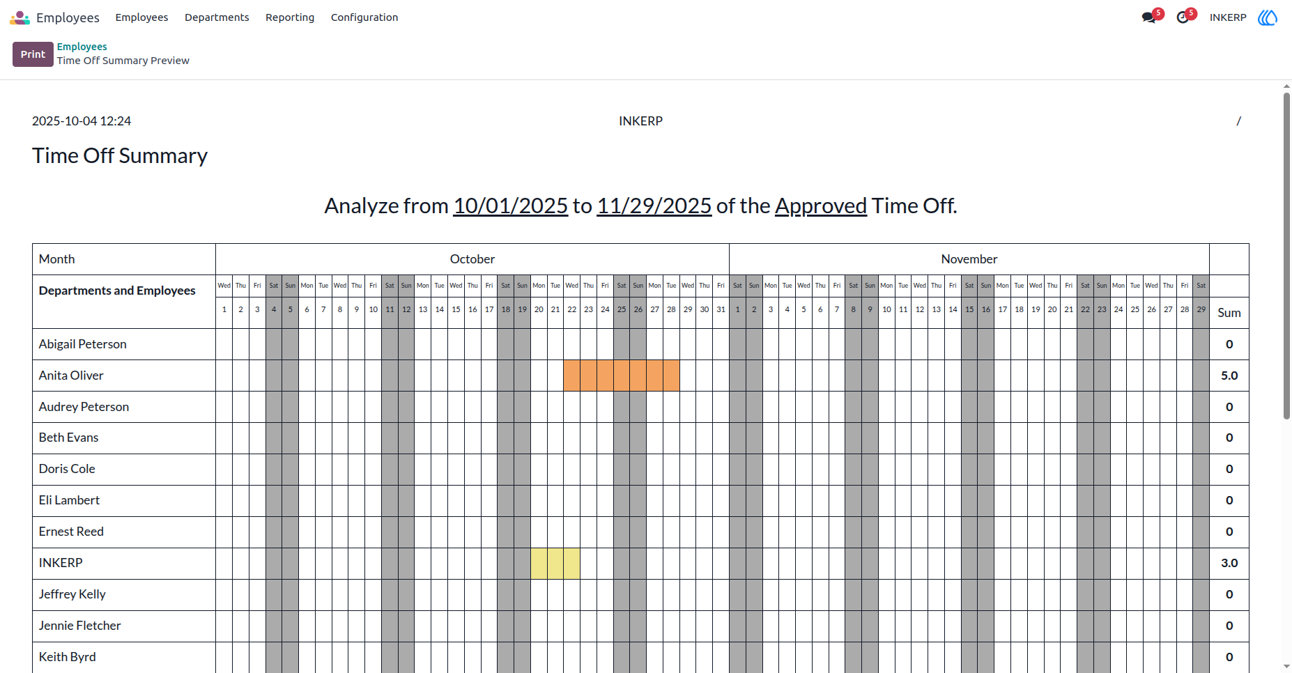Click the Time Off Summary heading

tap(120, 155)
